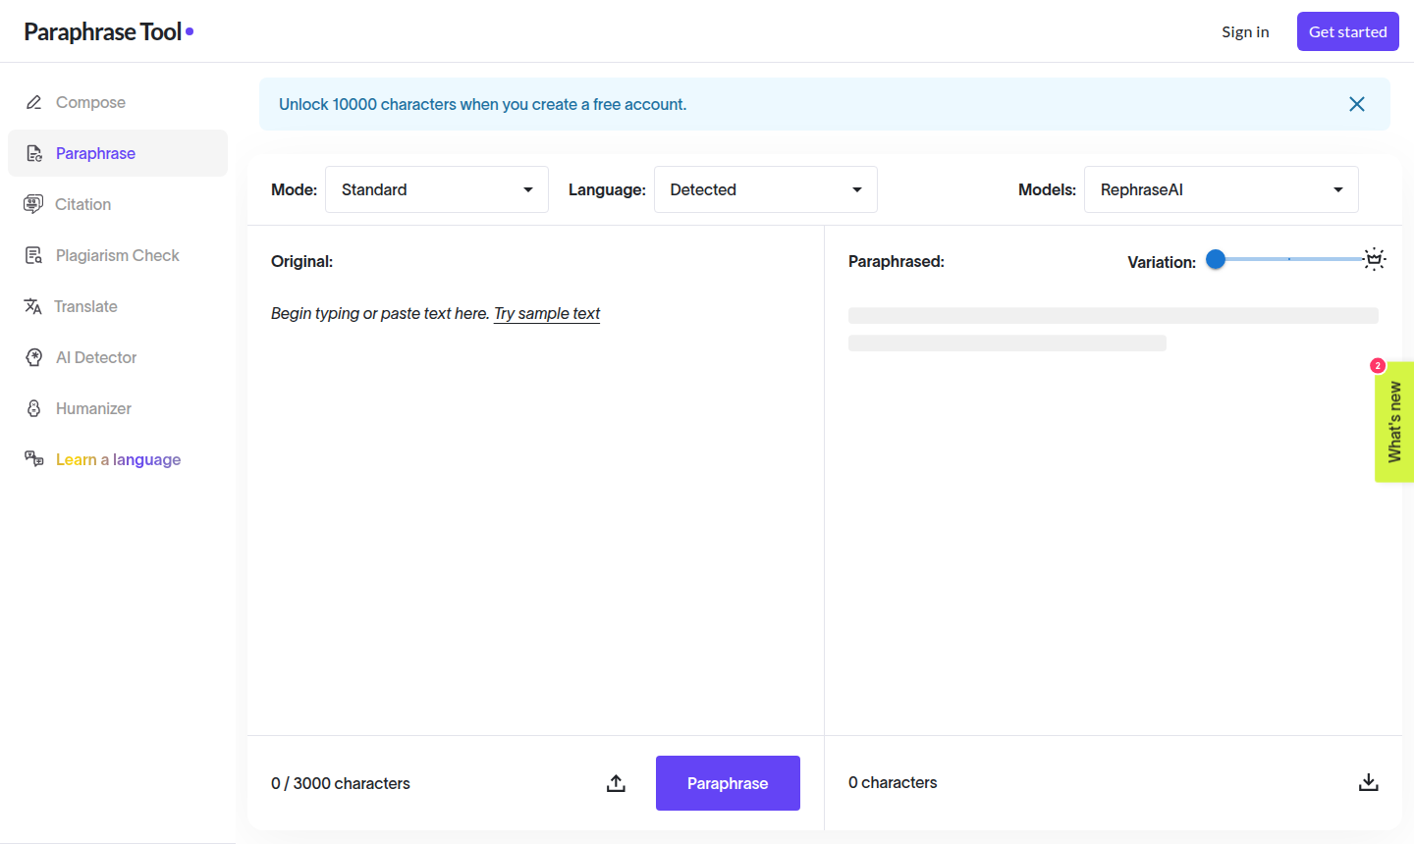Open Learn a language menu item
Screen dimensions: 1414x844
click(x=118, y=459)
